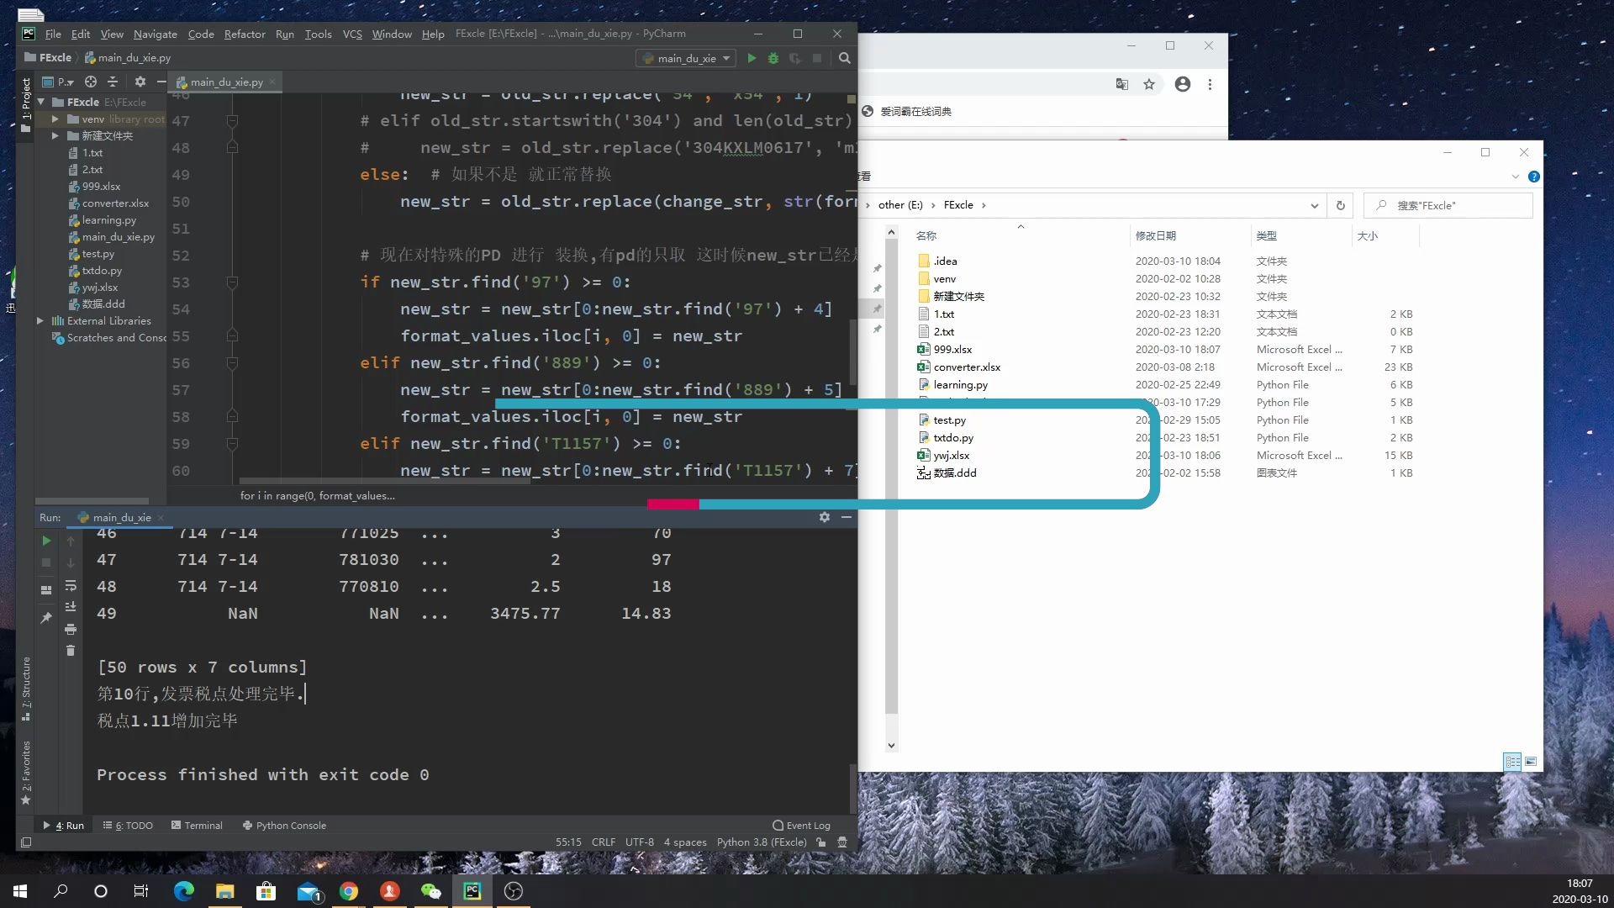Expand External Libraries node

(x=40, y=320)
